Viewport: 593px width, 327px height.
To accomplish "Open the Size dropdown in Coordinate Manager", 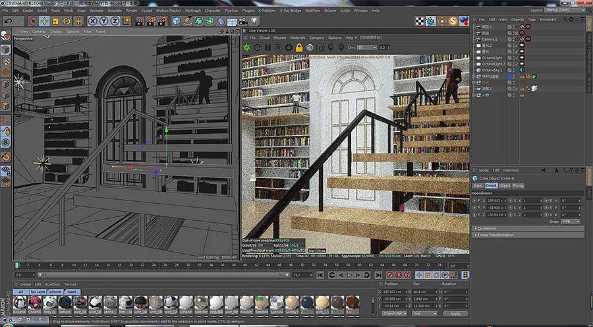I will [424, 314].
